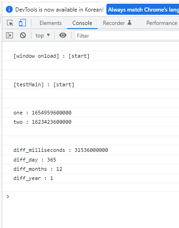The image size is (179, 228).
Task: Click Always match Chrome's language button
Action: (143, 10)
